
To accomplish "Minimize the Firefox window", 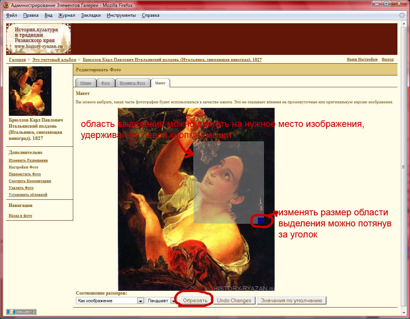I will coord(377,4).
